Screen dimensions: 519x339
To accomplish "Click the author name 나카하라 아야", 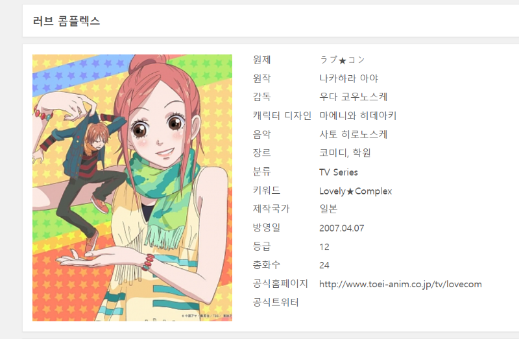I will tap(348, 78).
